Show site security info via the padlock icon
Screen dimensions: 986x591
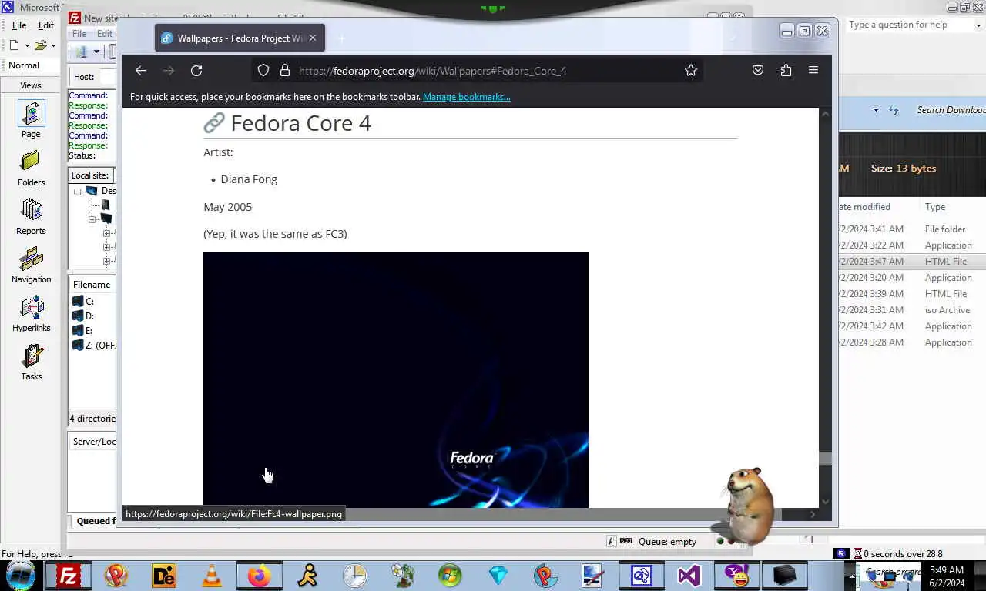[x=285, y=70]
